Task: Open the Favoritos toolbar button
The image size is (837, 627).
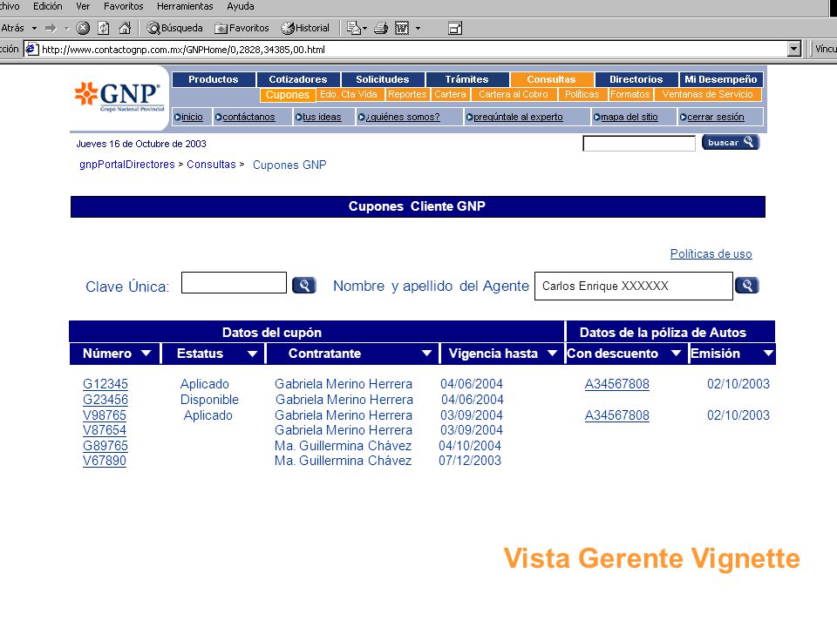Action: pos(242,28)
